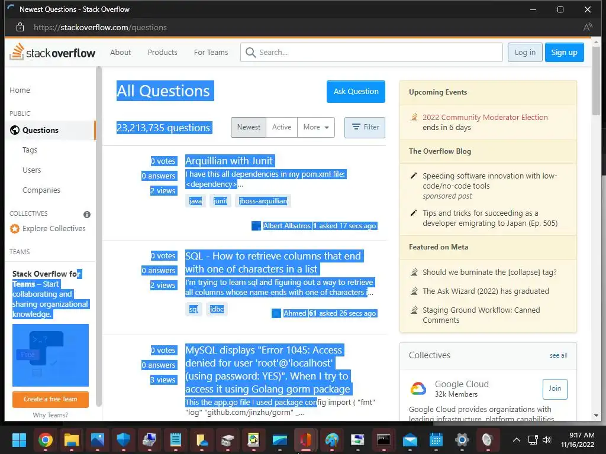606x454 pixels.
Task: Open Mail app from taskbar
Action: tap(410, 440)
